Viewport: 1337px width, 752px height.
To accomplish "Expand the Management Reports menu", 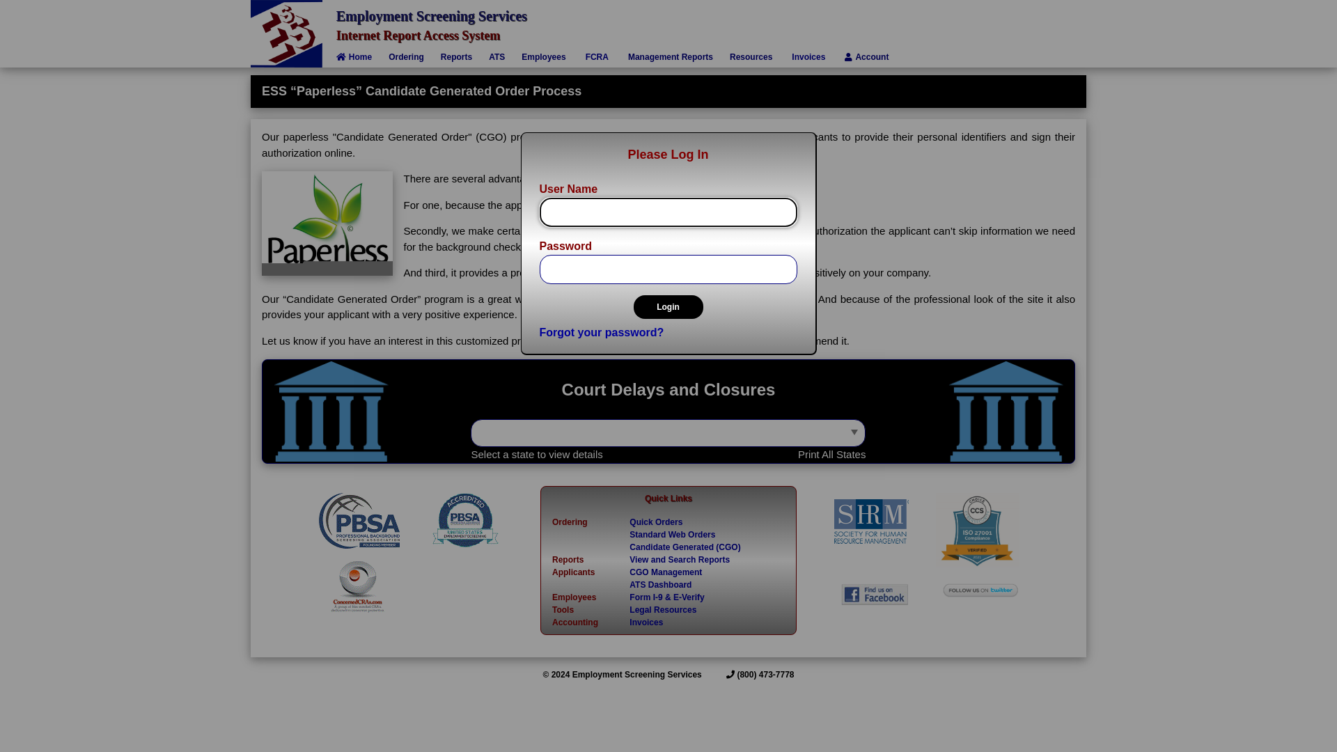I will [x=671, y=57].
